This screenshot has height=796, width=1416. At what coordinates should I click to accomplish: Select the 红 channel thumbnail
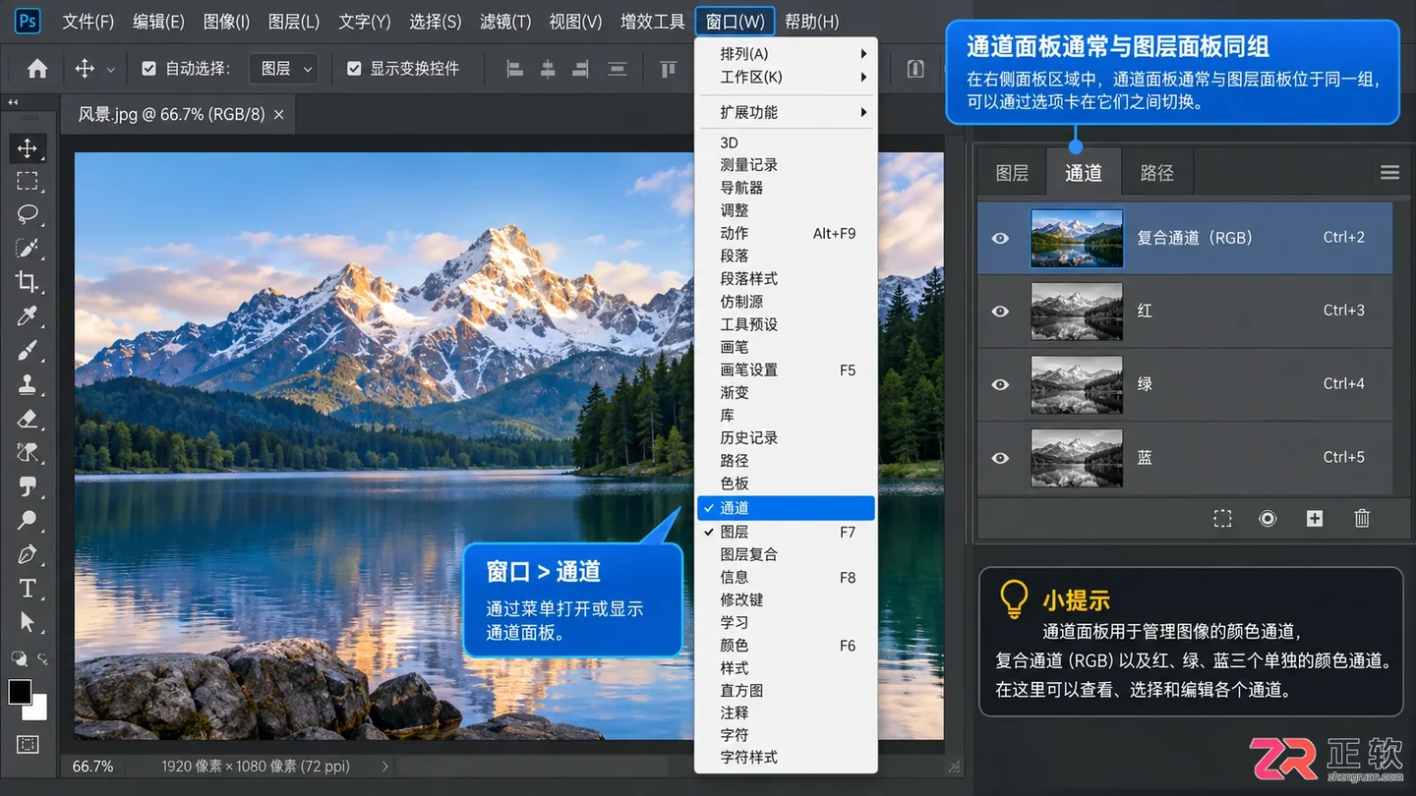click(1077, 312)
